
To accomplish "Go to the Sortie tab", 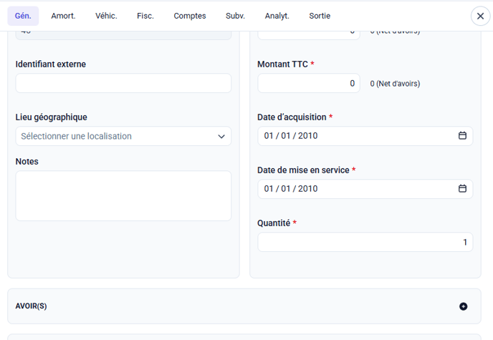I will (320, 16).
